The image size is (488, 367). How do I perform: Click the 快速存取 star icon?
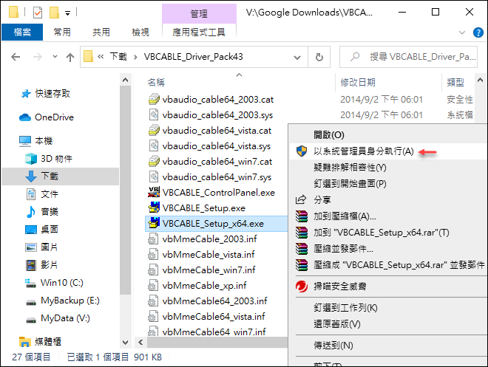(26, 94)
